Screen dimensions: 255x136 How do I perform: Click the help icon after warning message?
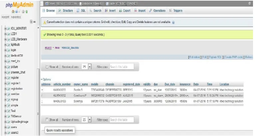(x=173, y=23)
